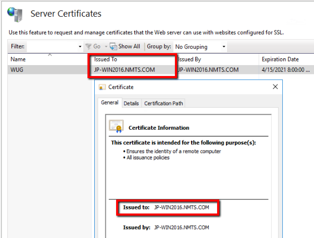Open the Certification Path tab

coord(164,103)
